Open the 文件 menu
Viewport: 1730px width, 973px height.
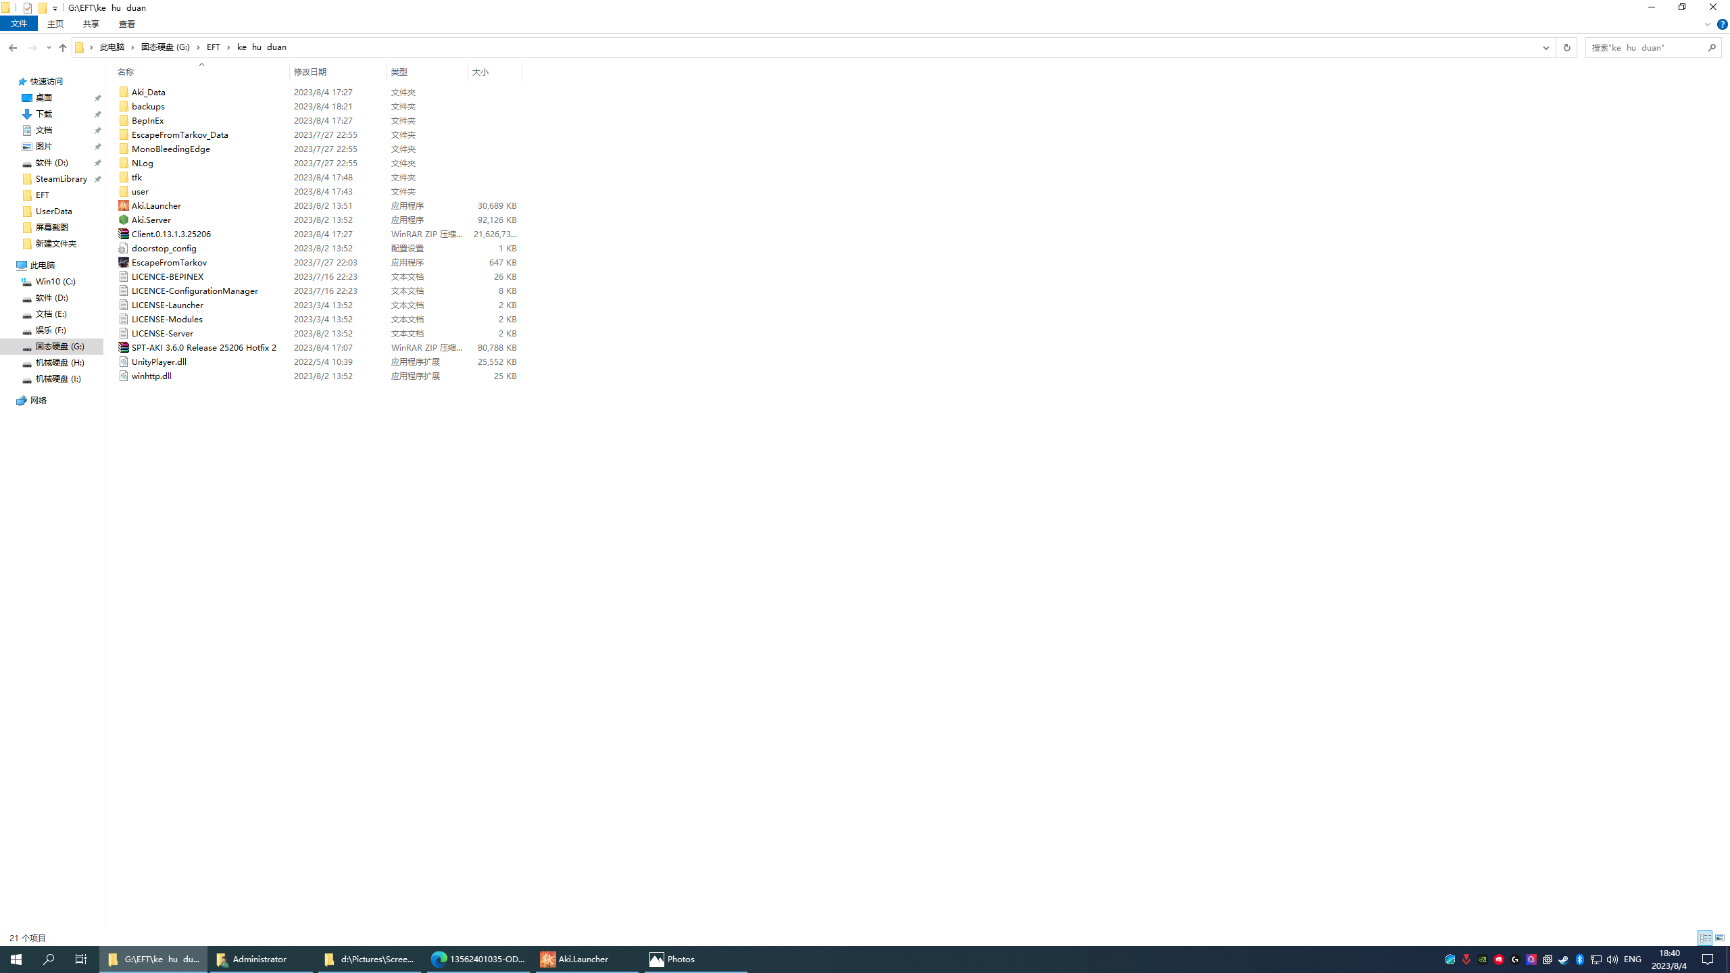tap(19, 24)
